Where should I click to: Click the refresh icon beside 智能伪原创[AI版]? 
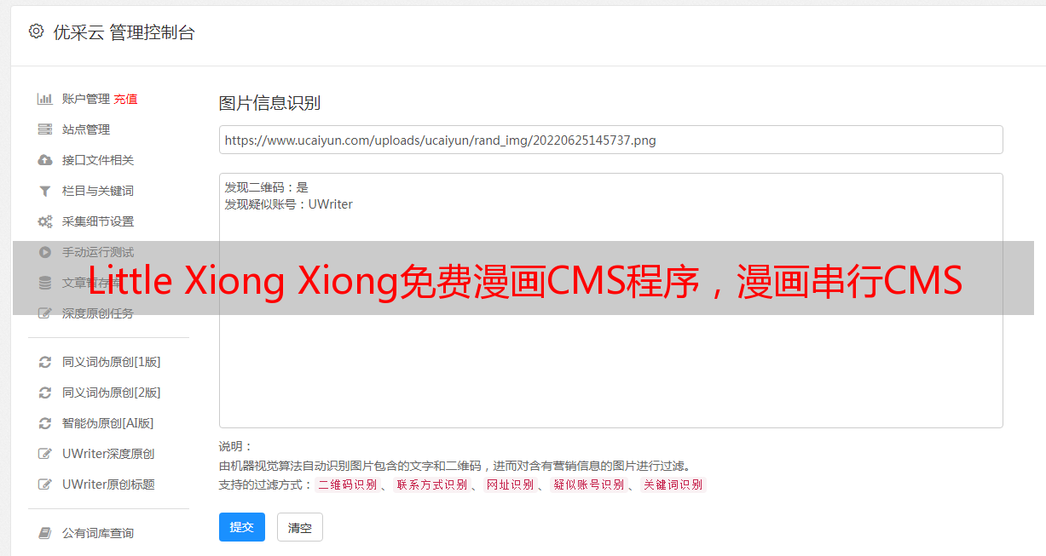pos(45,423)
